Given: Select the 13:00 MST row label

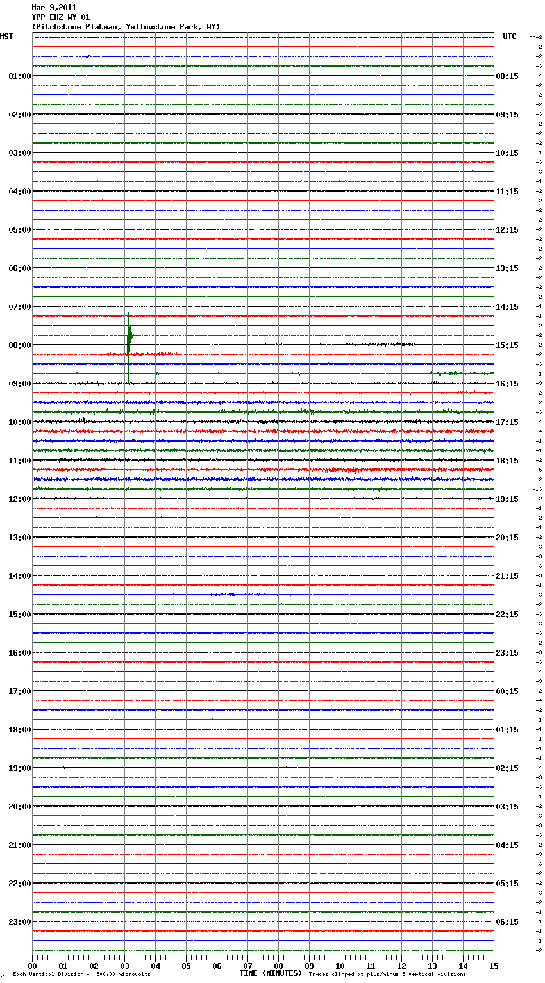Looking at the screenshot, I should [x=20, y=538].
